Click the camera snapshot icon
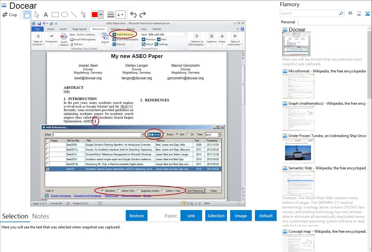The image size is (372, 252). pyautogui.click(x=350, y=13)
